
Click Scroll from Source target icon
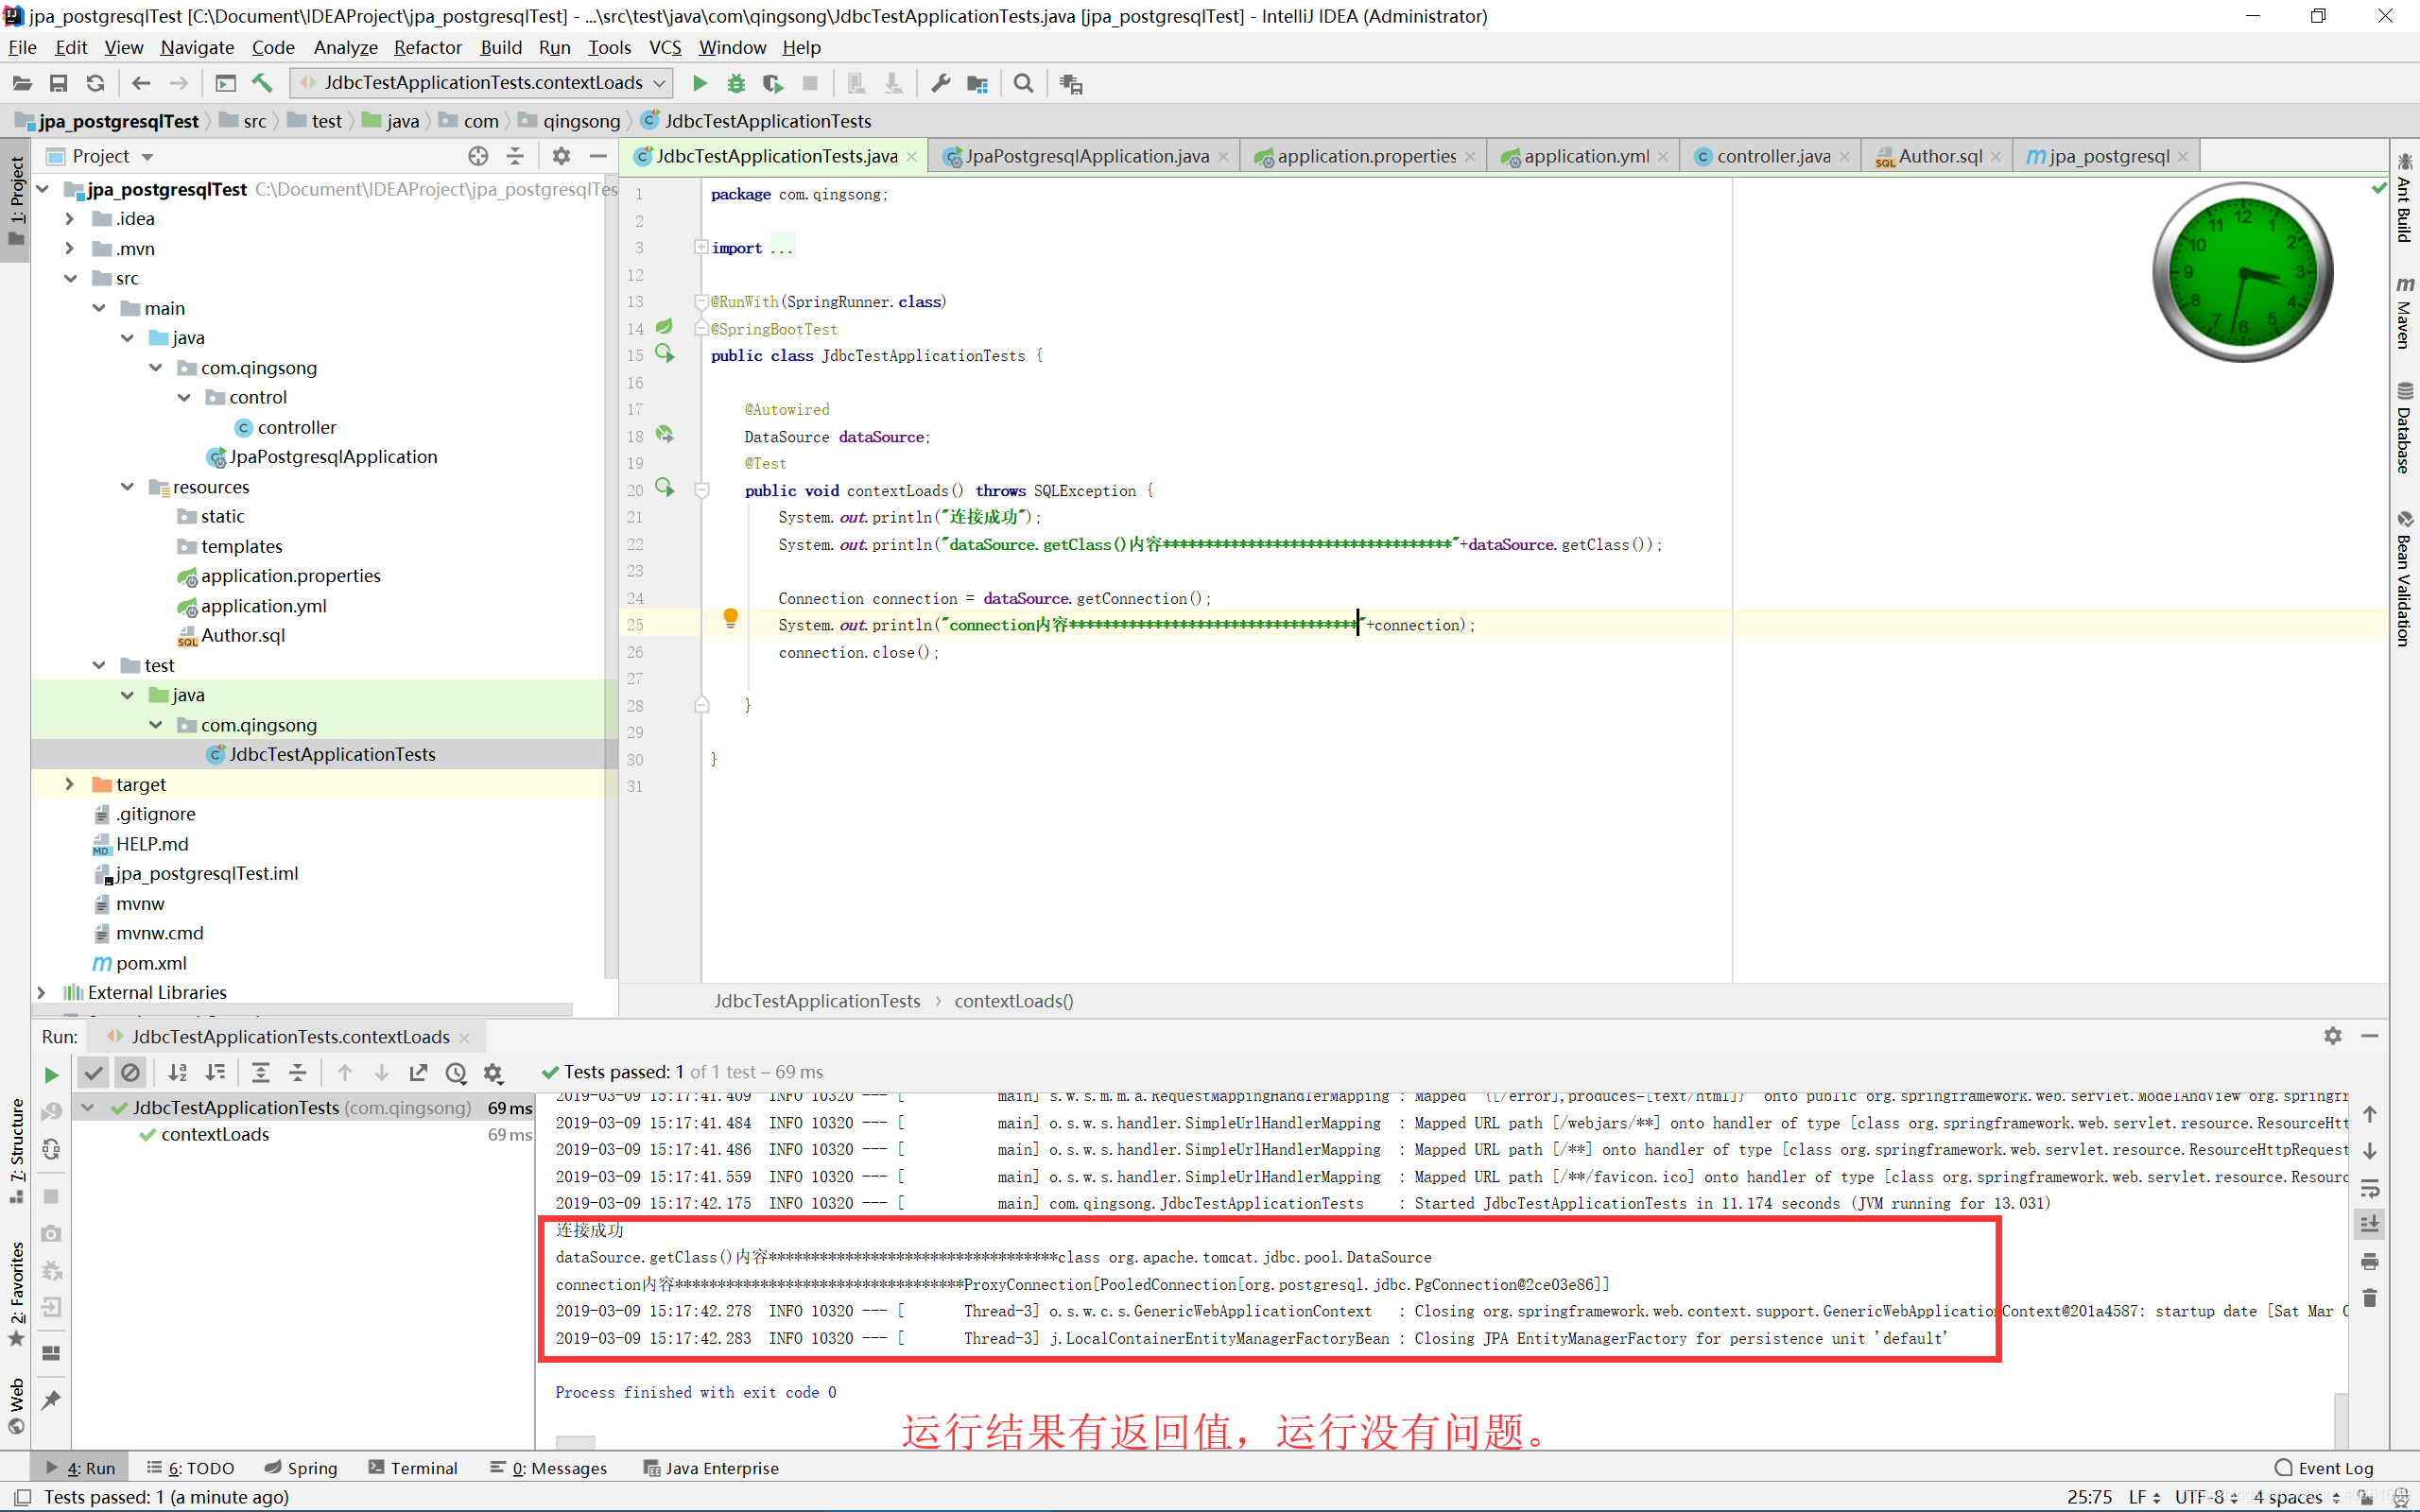coord(478,156)
